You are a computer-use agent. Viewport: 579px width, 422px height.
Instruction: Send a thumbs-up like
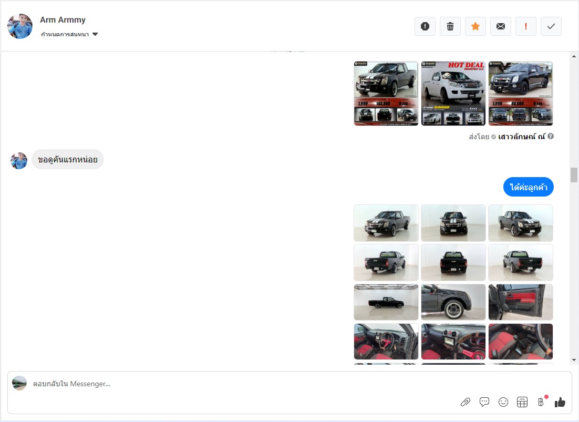(560, 402)
